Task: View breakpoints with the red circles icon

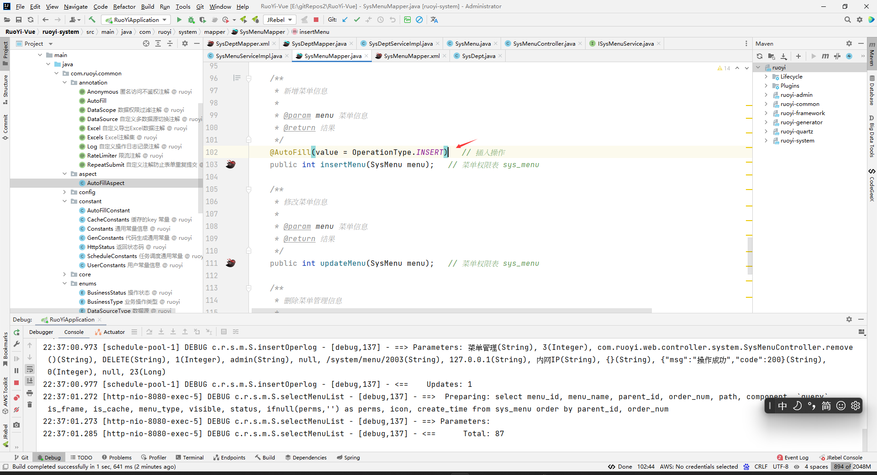Action: click(x=16, y=397)
